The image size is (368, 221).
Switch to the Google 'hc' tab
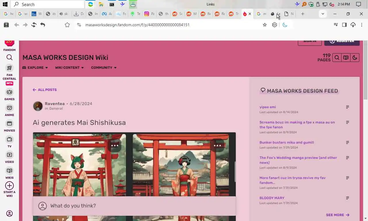coord(8,14)
